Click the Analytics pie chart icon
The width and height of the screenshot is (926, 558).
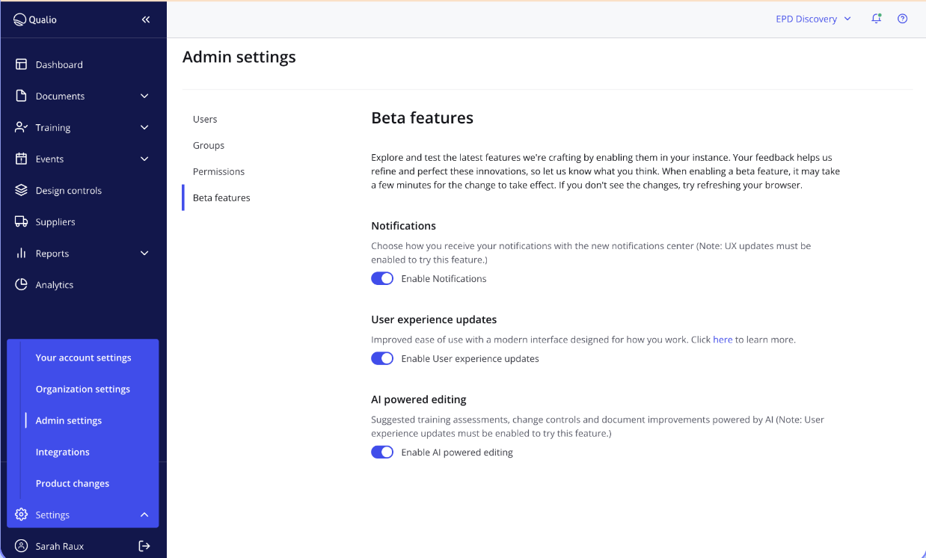[x=21, y=284]
